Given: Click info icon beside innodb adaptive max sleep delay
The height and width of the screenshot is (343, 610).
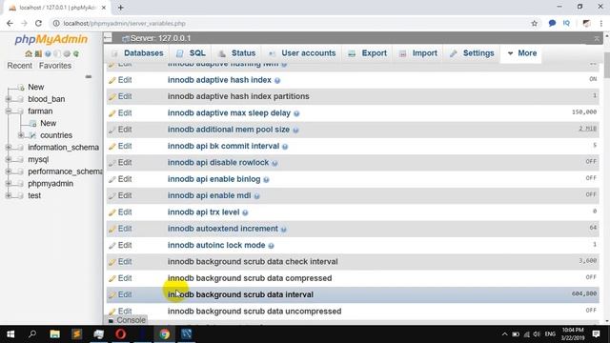Looking at the screenshot, I should click(296, 113).
